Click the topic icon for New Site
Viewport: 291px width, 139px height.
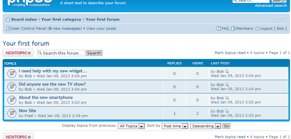pos(12,113)
